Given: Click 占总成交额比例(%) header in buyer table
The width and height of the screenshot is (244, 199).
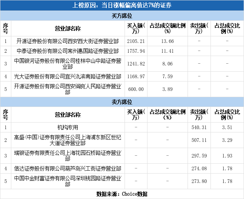Looking at the screenshot, I should click(168, 28).
